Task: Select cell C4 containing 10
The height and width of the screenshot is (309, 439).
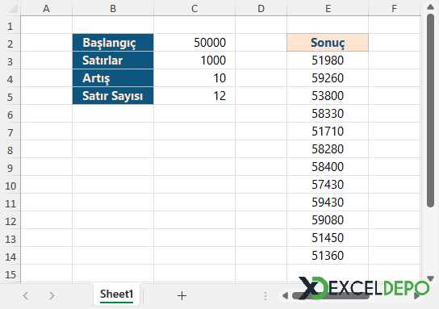Action: click(194, 78)
